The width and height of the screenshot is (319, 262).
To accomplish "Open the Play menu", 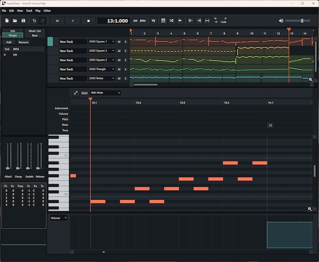I will coord(38,11).
